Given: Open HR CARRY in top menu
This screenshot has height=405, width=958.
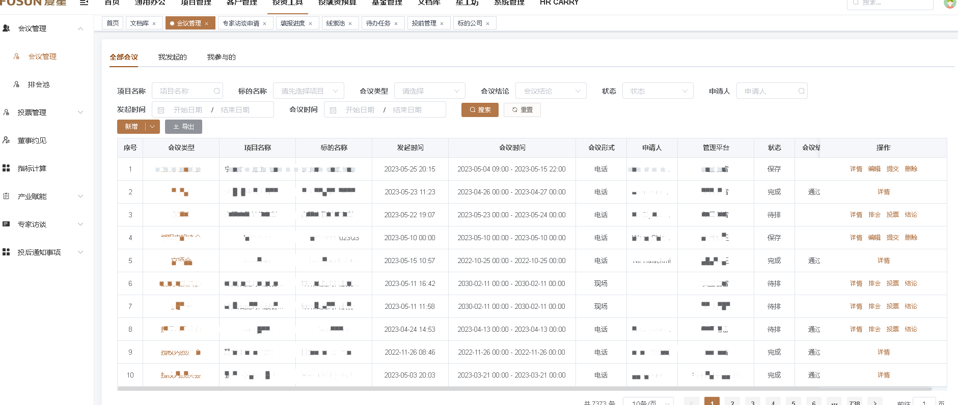Looking at the screenshot, I should click(x=559, y=3).
